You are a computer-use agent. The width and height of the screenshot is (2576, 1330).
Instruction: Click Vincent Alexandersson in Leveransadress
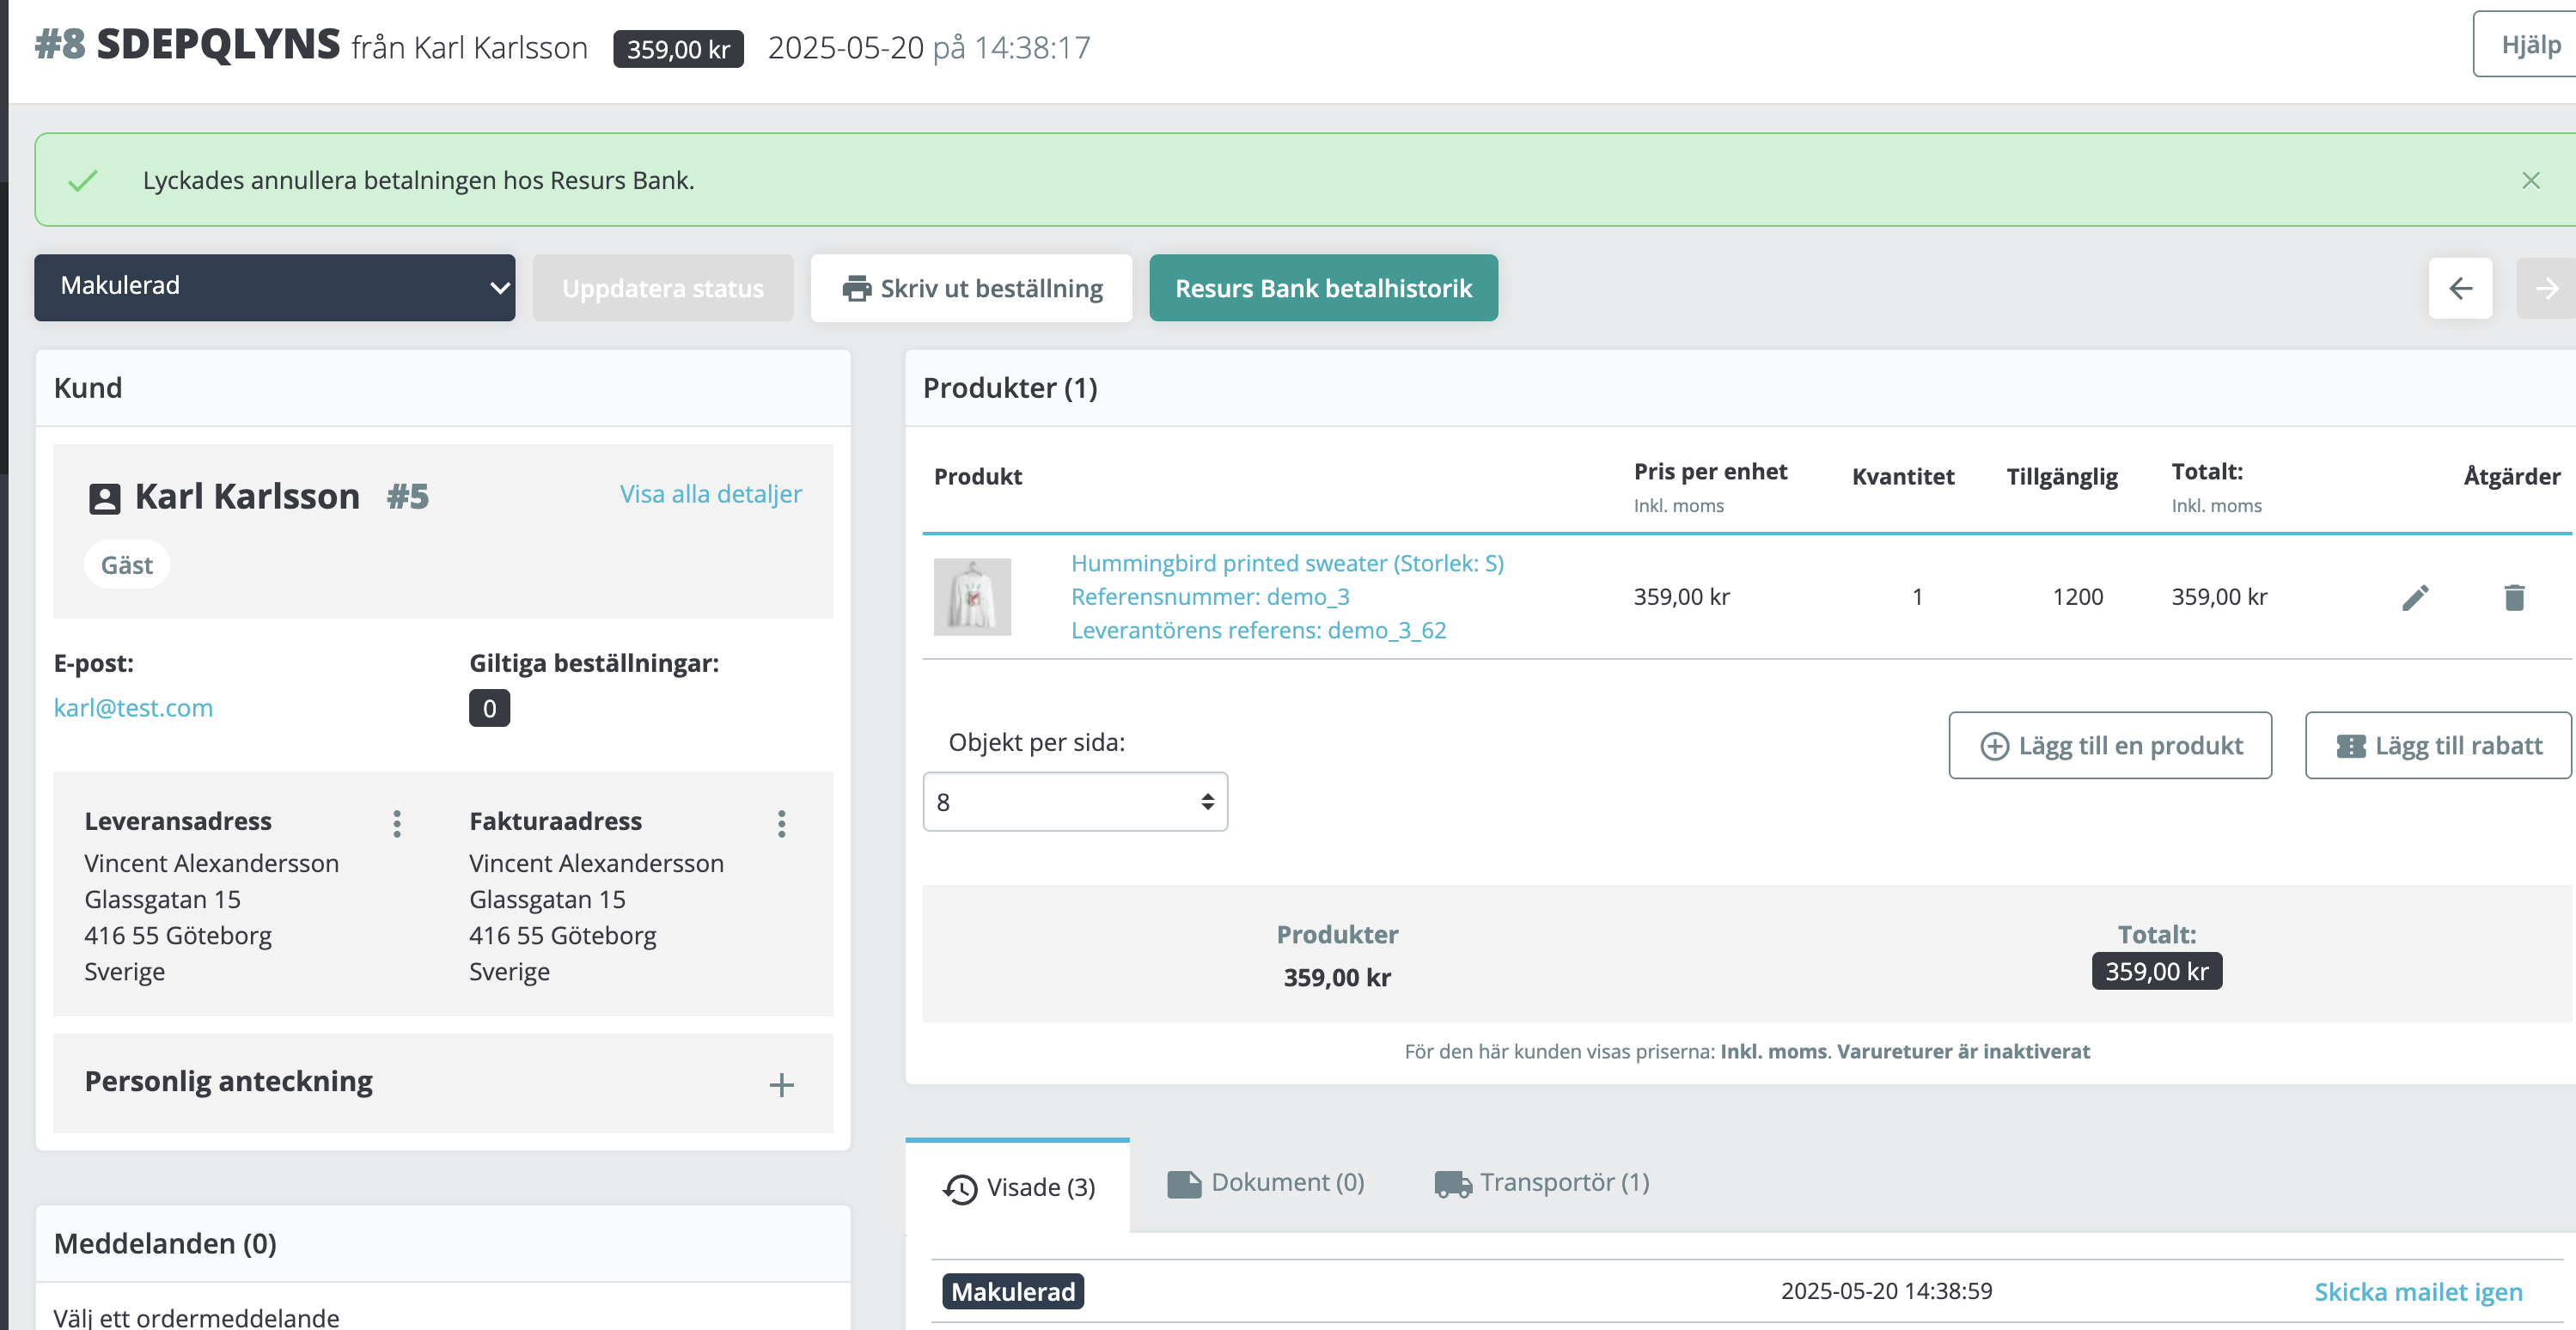click(212, 863)
